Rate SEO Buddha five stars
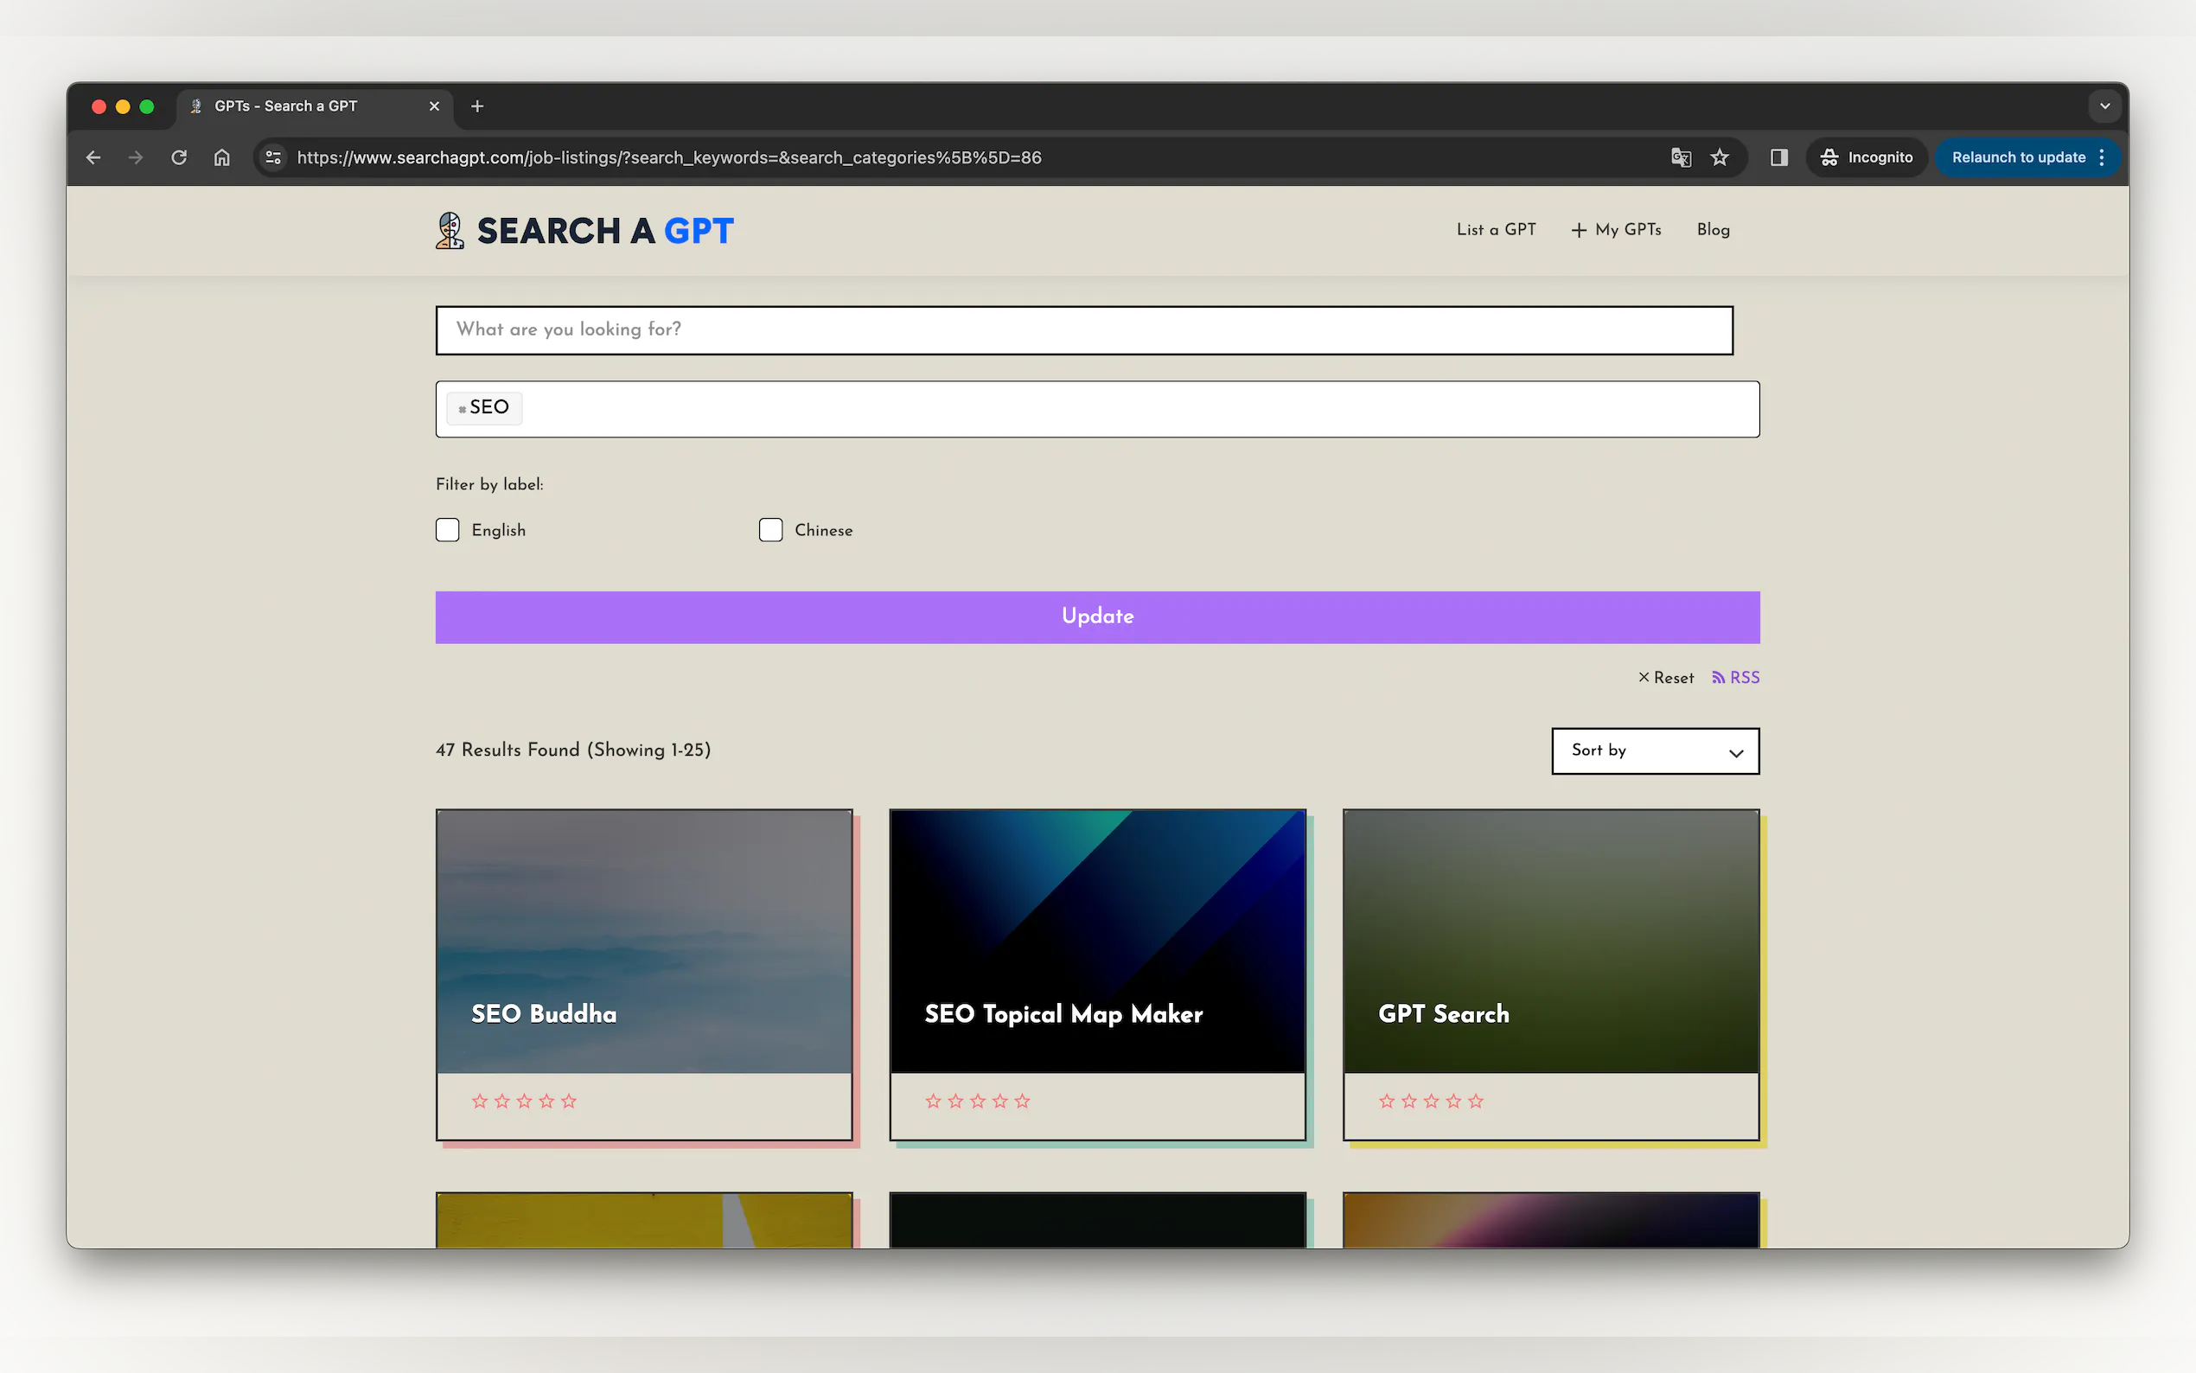Screen dimensions: 2196x1373 569,1102
